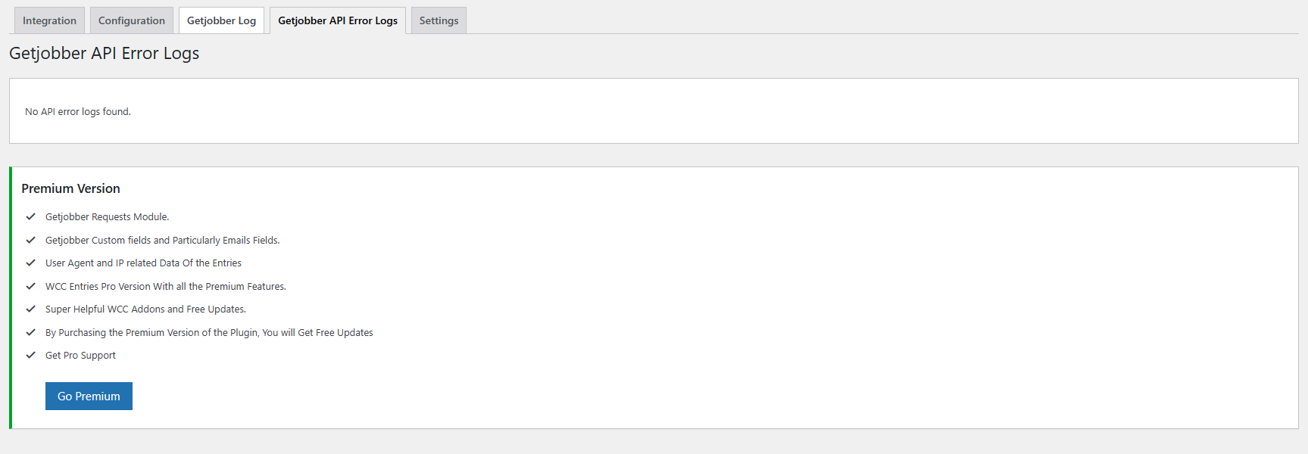Viewport: 1308px width, 454px height.
Task: Click the 'Super Helpful WCC Addons' feature text
Action: pyautogui.click(x=145, y=309)
